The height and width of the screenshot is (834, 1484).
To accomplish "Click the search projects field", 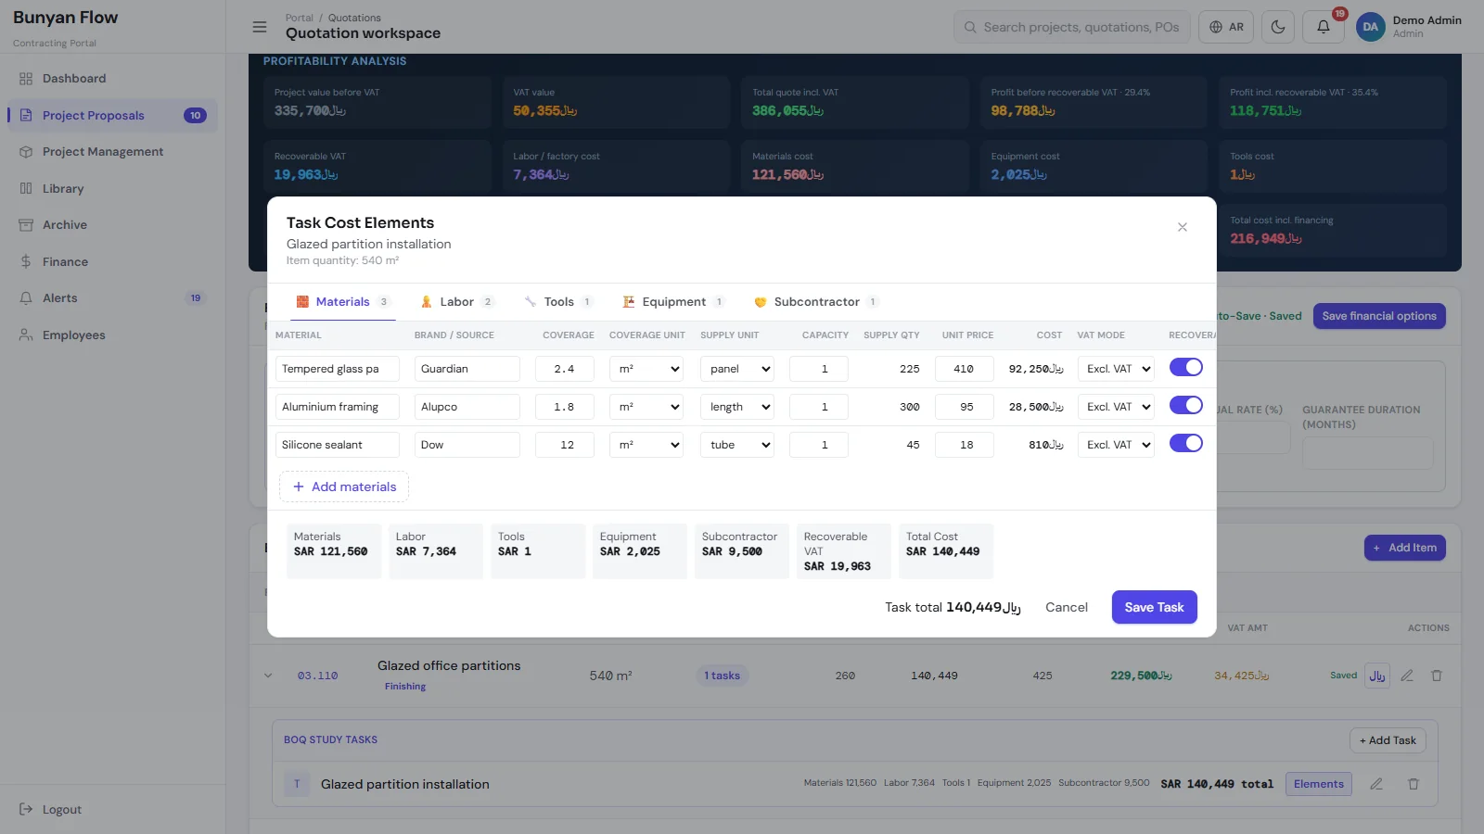I will point(1072,27).
